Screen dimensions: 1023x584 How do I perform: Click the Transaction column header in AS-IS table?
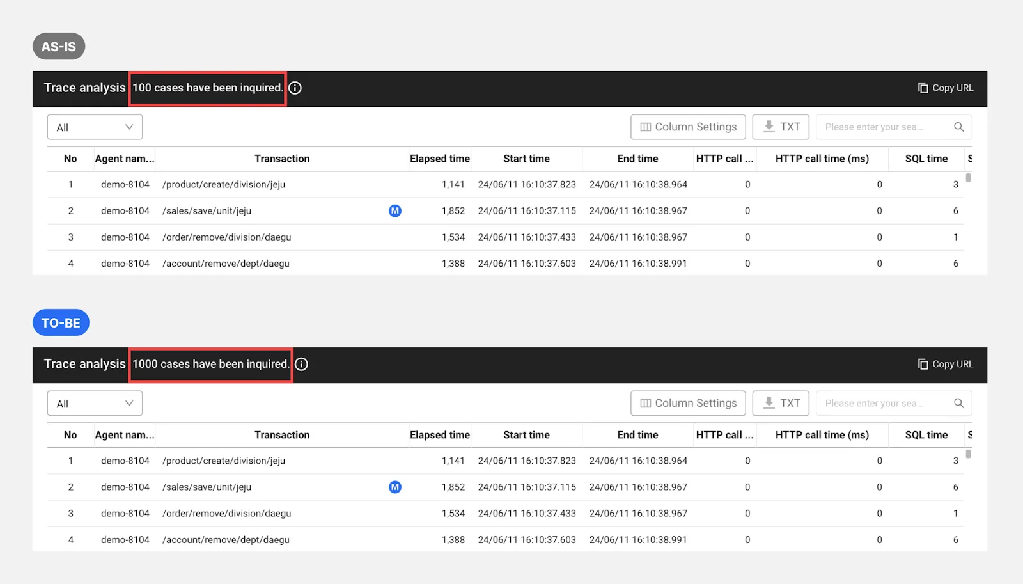click(x=282, y=159)
